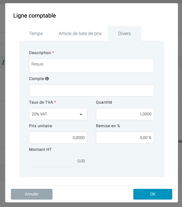Click the Quantité input field
The width and height of the screenshot is (182, 207).
pyautogui.click(x=125, y=114)
